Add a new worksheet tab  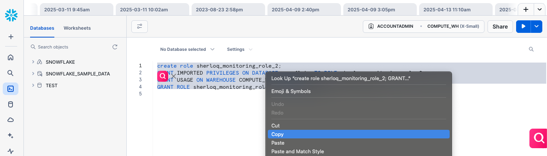pos(526,9)
